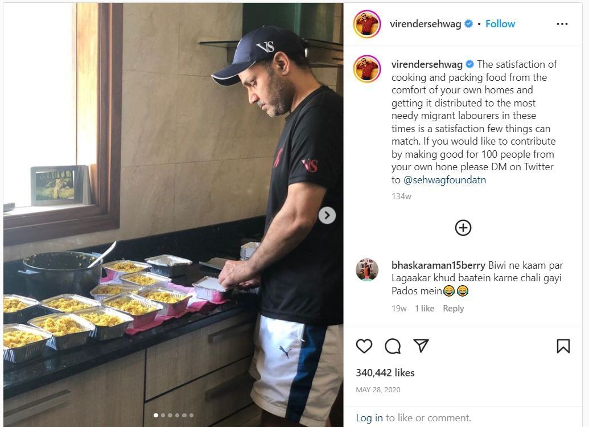Open virendersehwag username in header
The height and width of the screenshot is (427, 589).
[x=426, y=24]
